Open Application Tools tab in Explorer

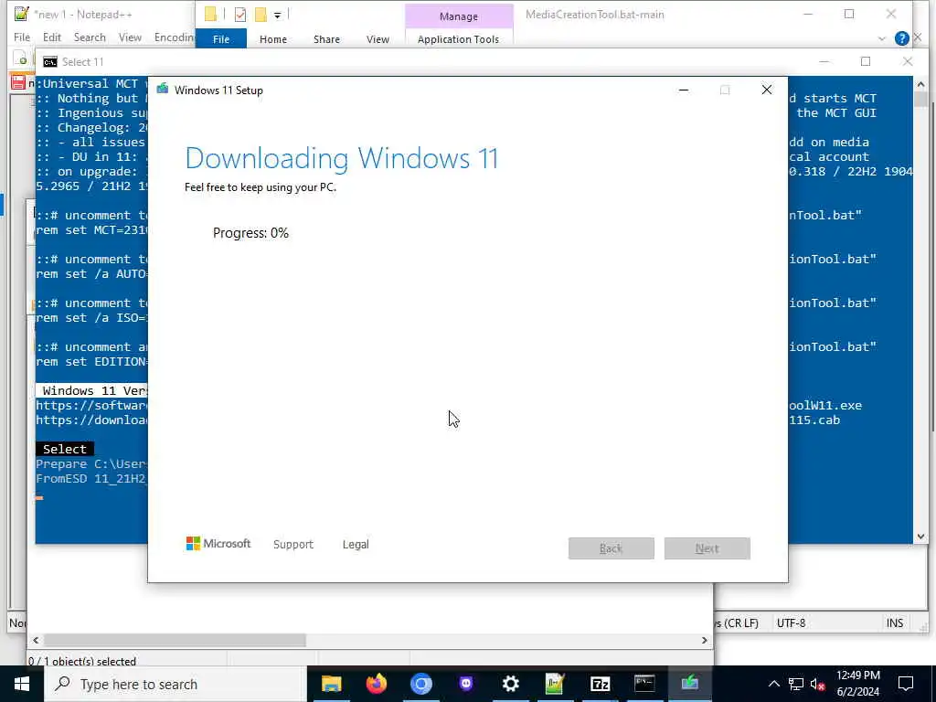click(x=459, y=38)
